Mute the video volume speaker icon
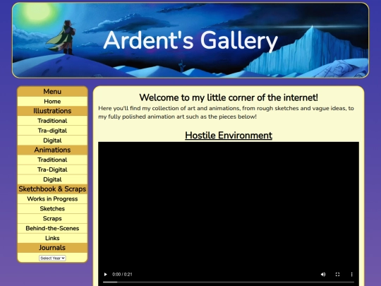This screenshot has width=381, height=286. click(323, 274)
